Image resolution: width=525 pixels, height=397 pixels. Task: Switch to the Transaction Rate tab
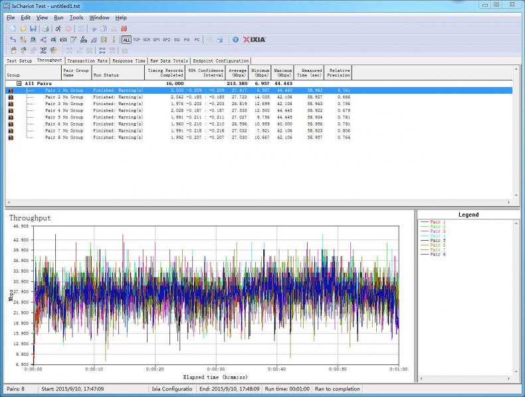pos(87,61)
